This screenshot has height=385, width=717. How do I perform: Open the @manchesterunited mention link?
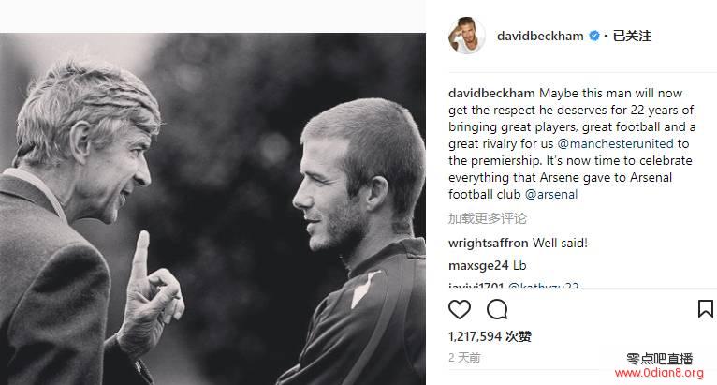coord(615,143)
